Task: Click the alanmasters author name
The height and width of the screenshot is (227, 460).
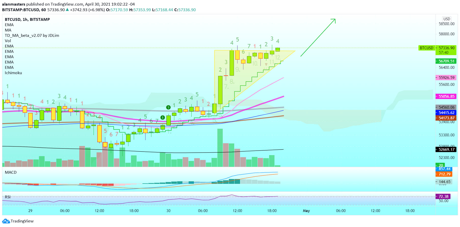Action: [14, 4]
